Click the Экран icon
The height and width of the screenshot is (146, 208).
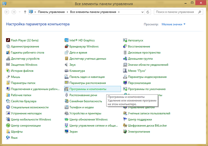66,131
